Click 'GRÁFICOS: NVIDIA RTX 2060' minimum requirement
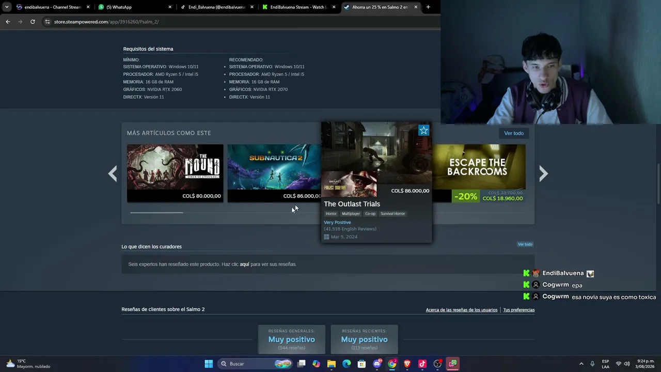This screenshot has height=372, width=661. click(152, 89)
